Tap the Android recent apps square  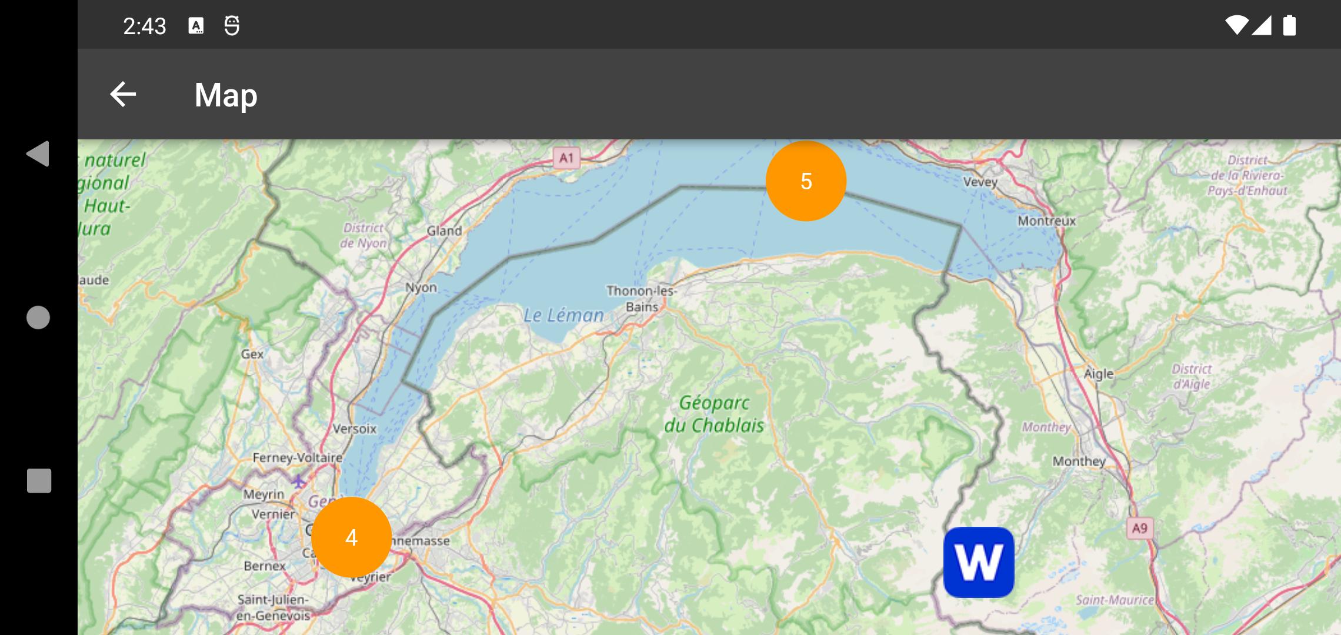(39, 481)
